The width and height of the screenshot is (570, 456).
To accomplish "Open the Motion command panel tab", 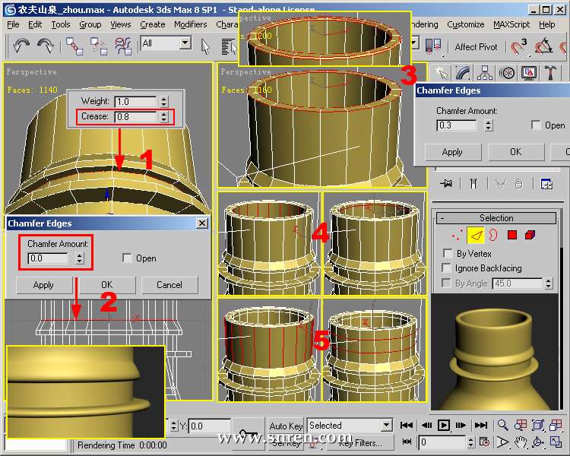I will point(507,73).
